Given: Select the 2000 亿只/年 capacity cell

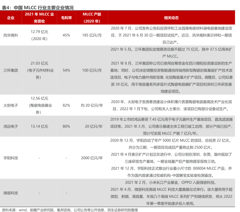Looking at the screenshot, I should coord(92,158).
